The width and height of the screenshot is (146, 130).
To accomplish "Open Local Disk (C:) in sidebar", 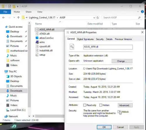I will 16,110.
